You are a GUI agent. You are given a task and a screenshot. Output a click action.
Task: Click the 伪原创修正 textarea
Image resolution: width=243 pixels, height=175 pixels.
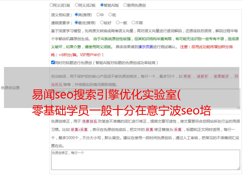click(146, 160)
